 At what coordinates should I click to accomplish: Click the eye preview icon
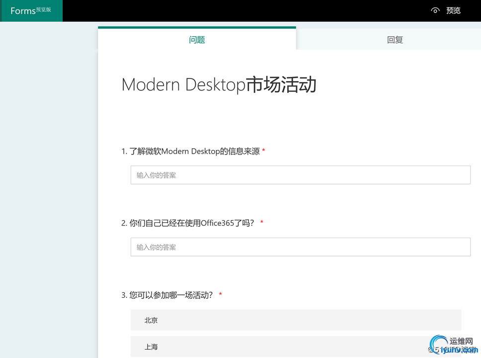coord(435,11)
